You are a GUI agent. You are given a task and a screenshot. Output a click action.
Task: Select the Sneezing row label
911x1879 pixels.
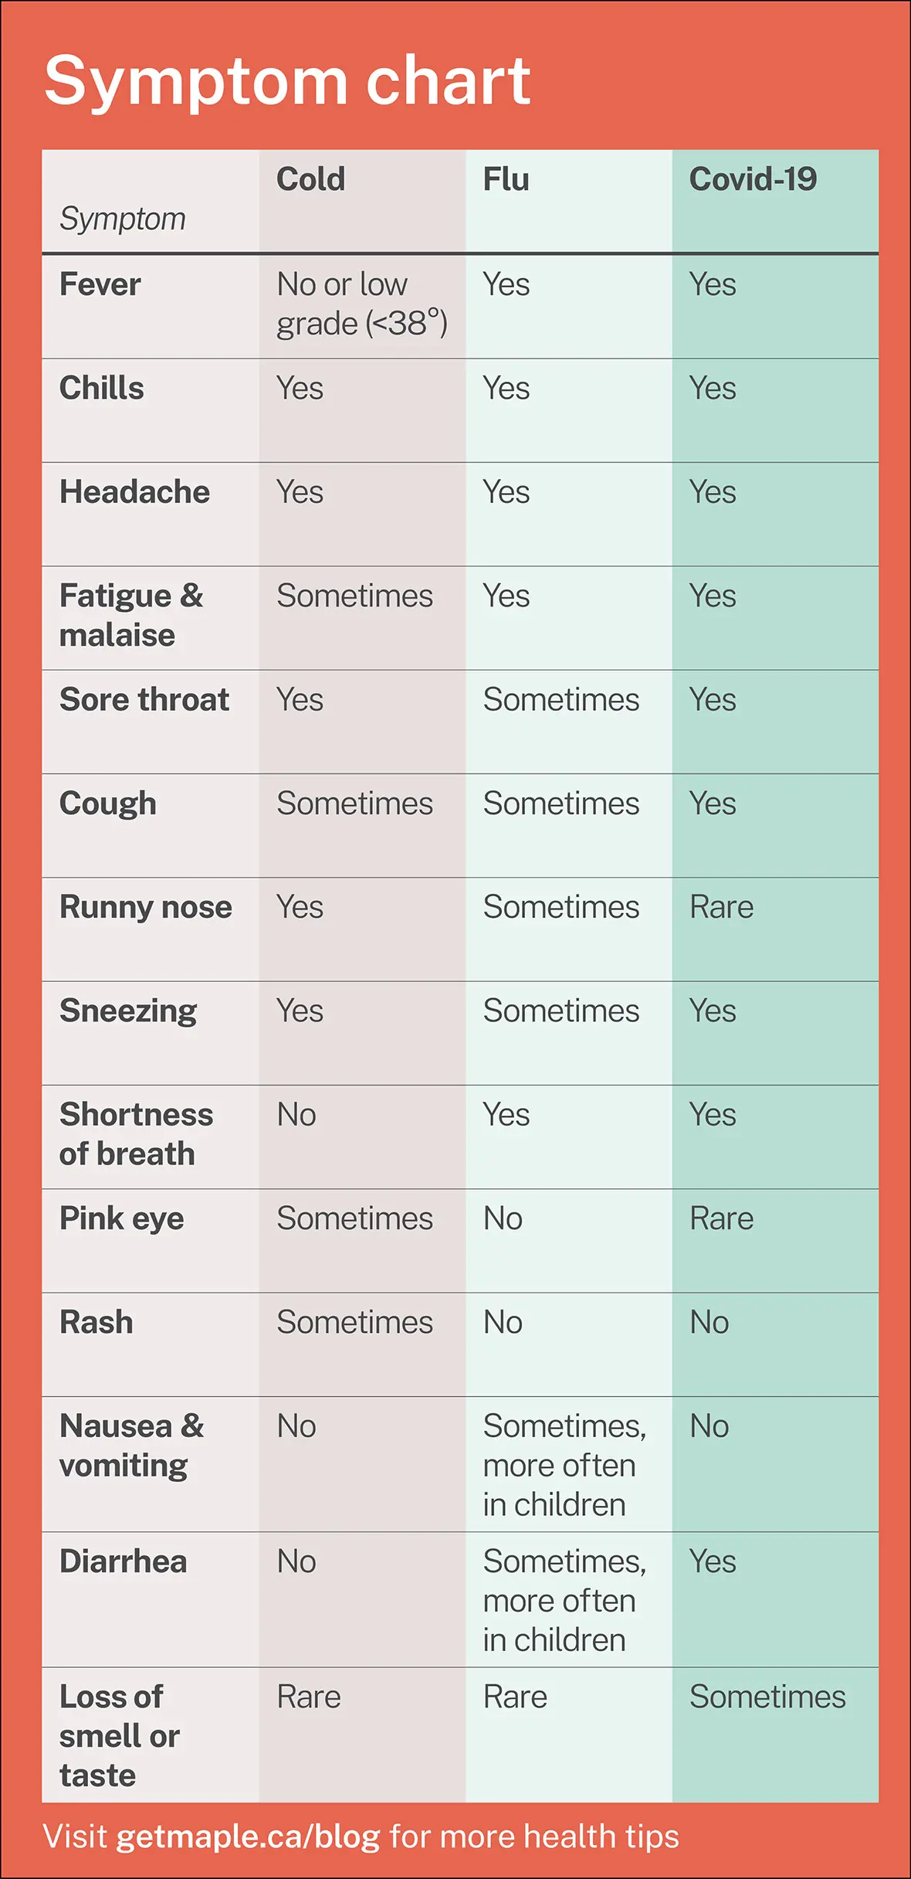(128, 1012)
